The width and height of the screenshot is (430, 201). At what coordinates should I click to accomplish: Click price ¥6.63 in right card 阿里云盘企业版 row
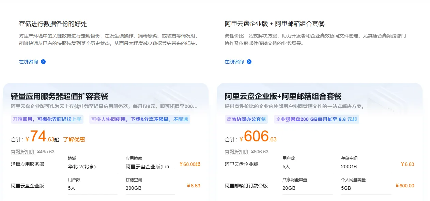(408, 164)
